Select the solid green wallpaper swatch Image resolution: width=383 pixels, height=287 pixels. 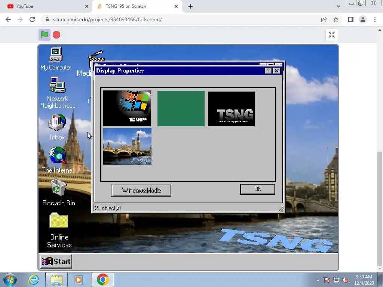point(181,109)
